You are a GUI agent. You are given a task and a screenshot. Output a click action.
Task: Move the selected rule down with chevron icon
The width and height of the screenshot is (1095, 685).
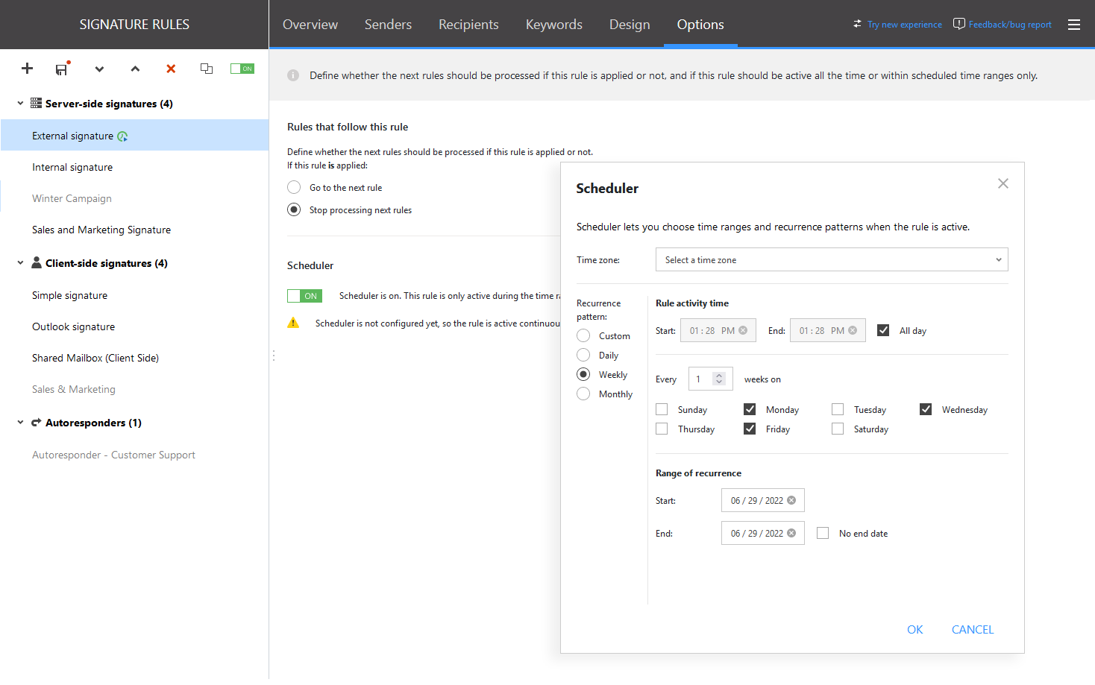pos(99,69)
